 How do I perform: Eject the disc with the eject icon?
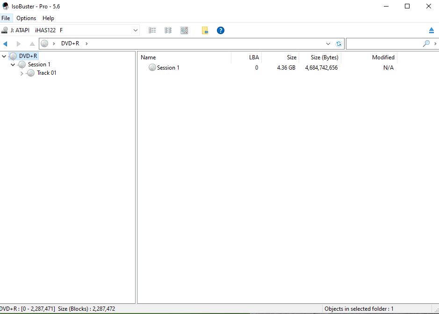pyautogui.click(x=431, y=30)
